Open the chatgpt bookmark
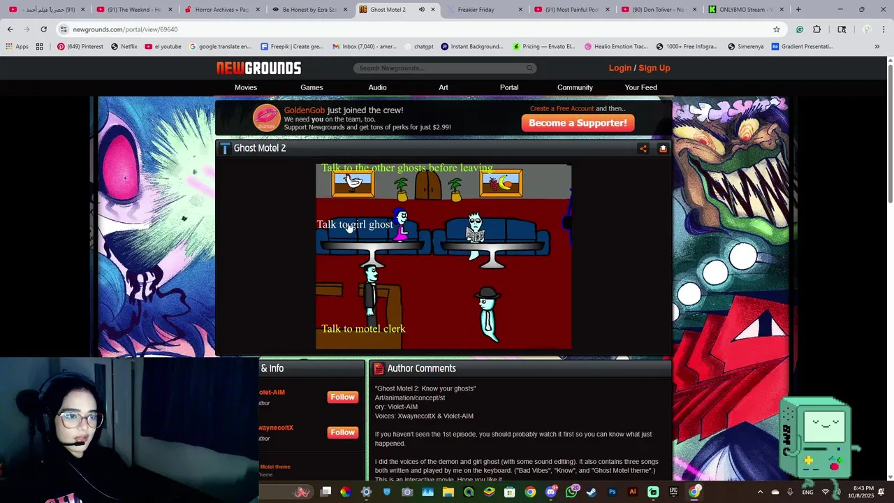 point(419,47)
